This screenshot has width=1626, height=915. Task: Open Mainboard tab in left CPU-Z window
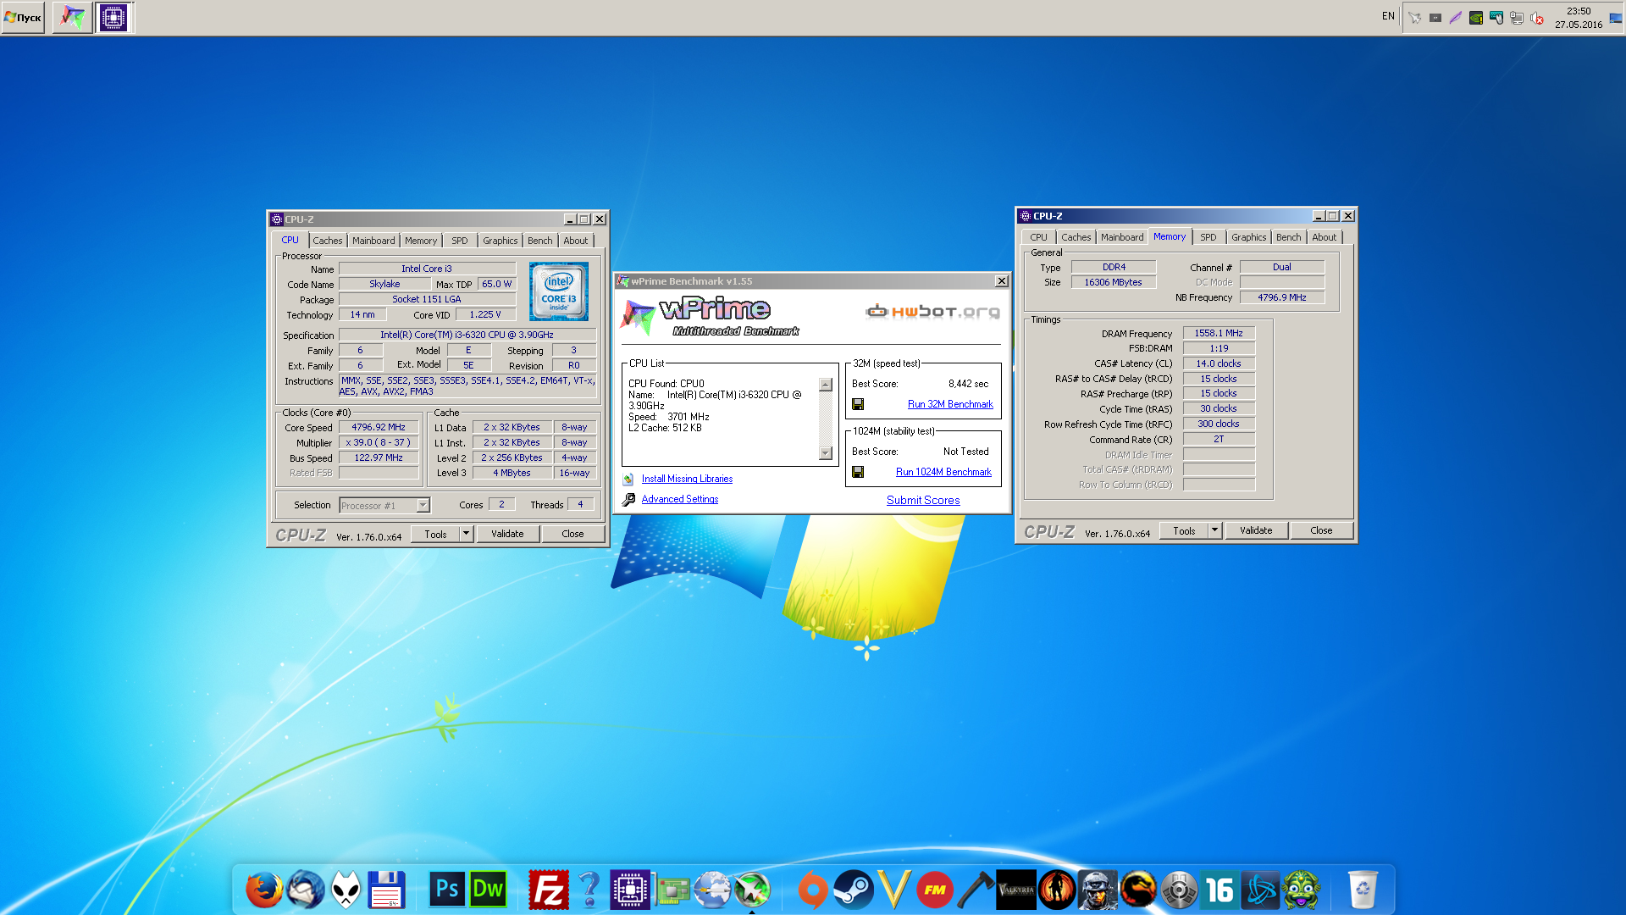click(373, 241)
